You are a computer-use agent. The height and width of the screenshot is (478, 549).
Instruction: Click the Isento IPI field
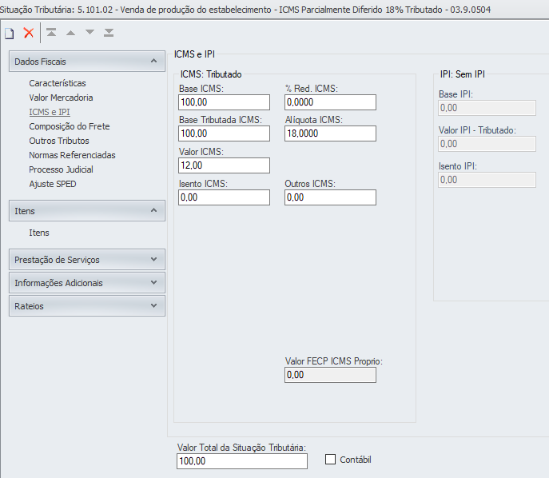487,180
